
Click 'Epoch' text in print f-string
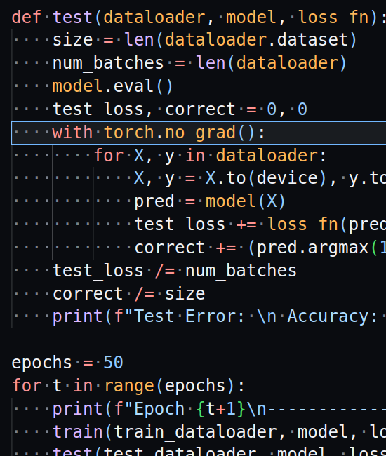click(159, 408)
